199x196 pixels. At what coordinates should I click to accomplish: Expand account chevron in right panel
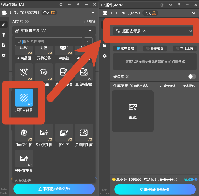[194, 13]
